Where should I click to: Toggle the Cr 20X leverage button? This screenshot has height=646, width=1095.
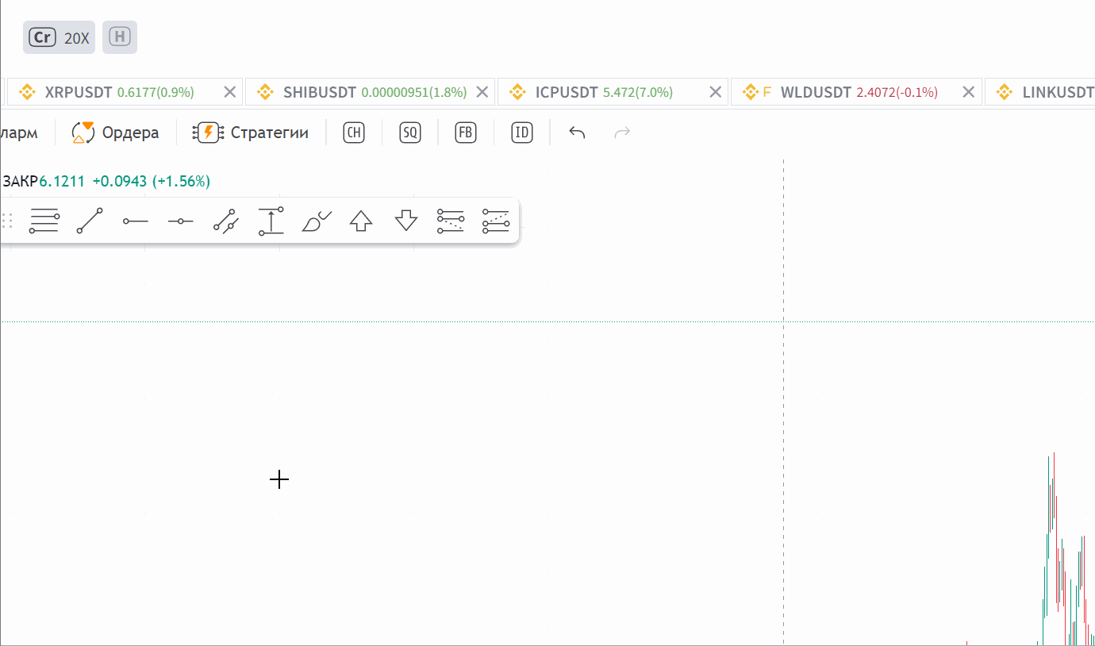pyautogui.click(x=59, y=37)
